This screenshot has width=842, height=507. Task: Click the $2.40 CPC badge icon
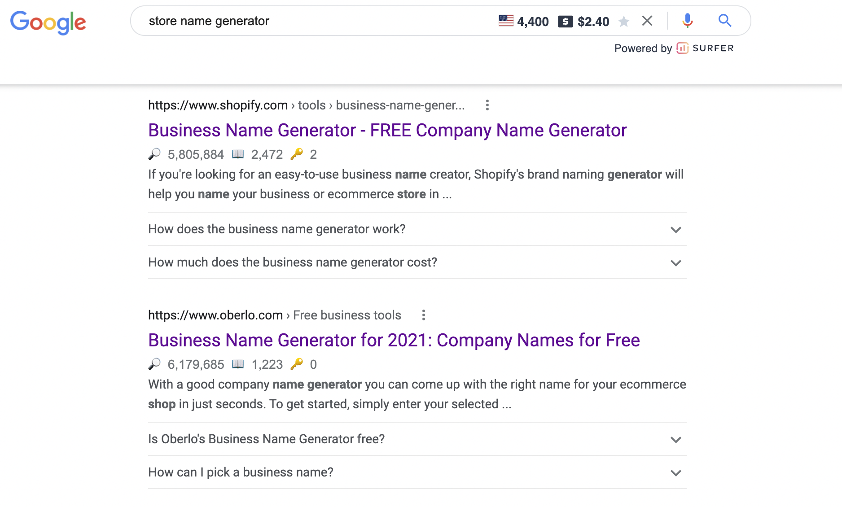click(x=565, y=21)
